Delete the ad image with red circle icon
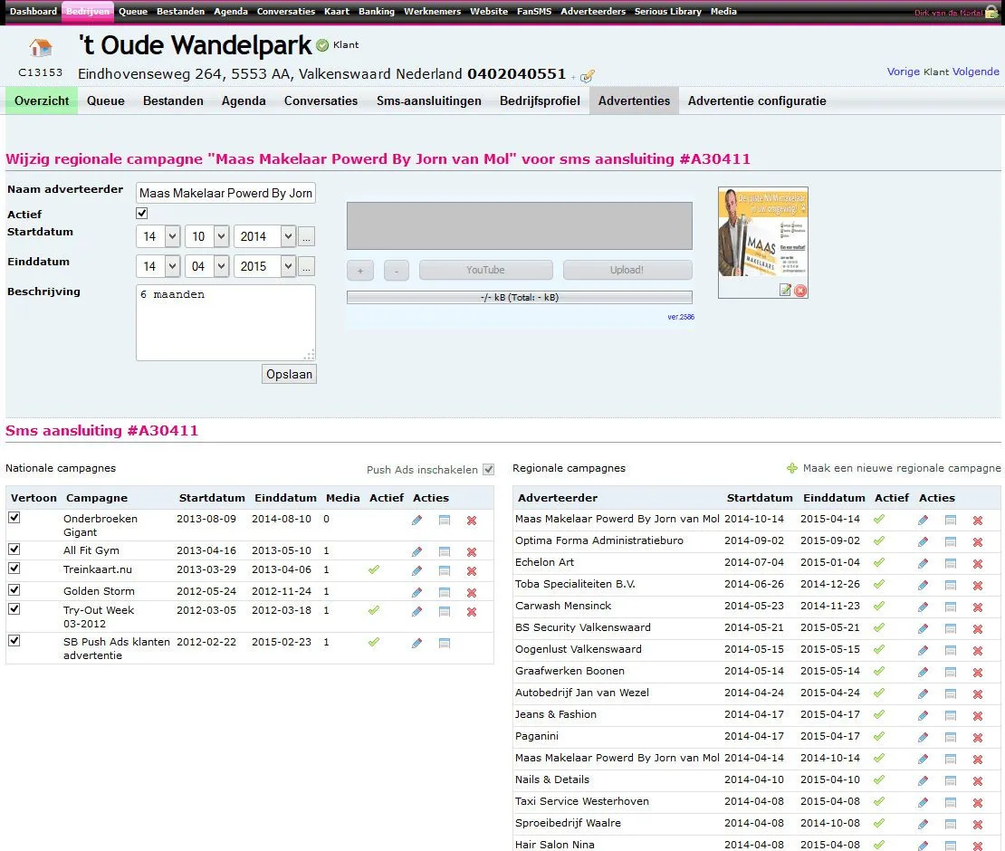 pyautogui.click(x=800, y=291)
